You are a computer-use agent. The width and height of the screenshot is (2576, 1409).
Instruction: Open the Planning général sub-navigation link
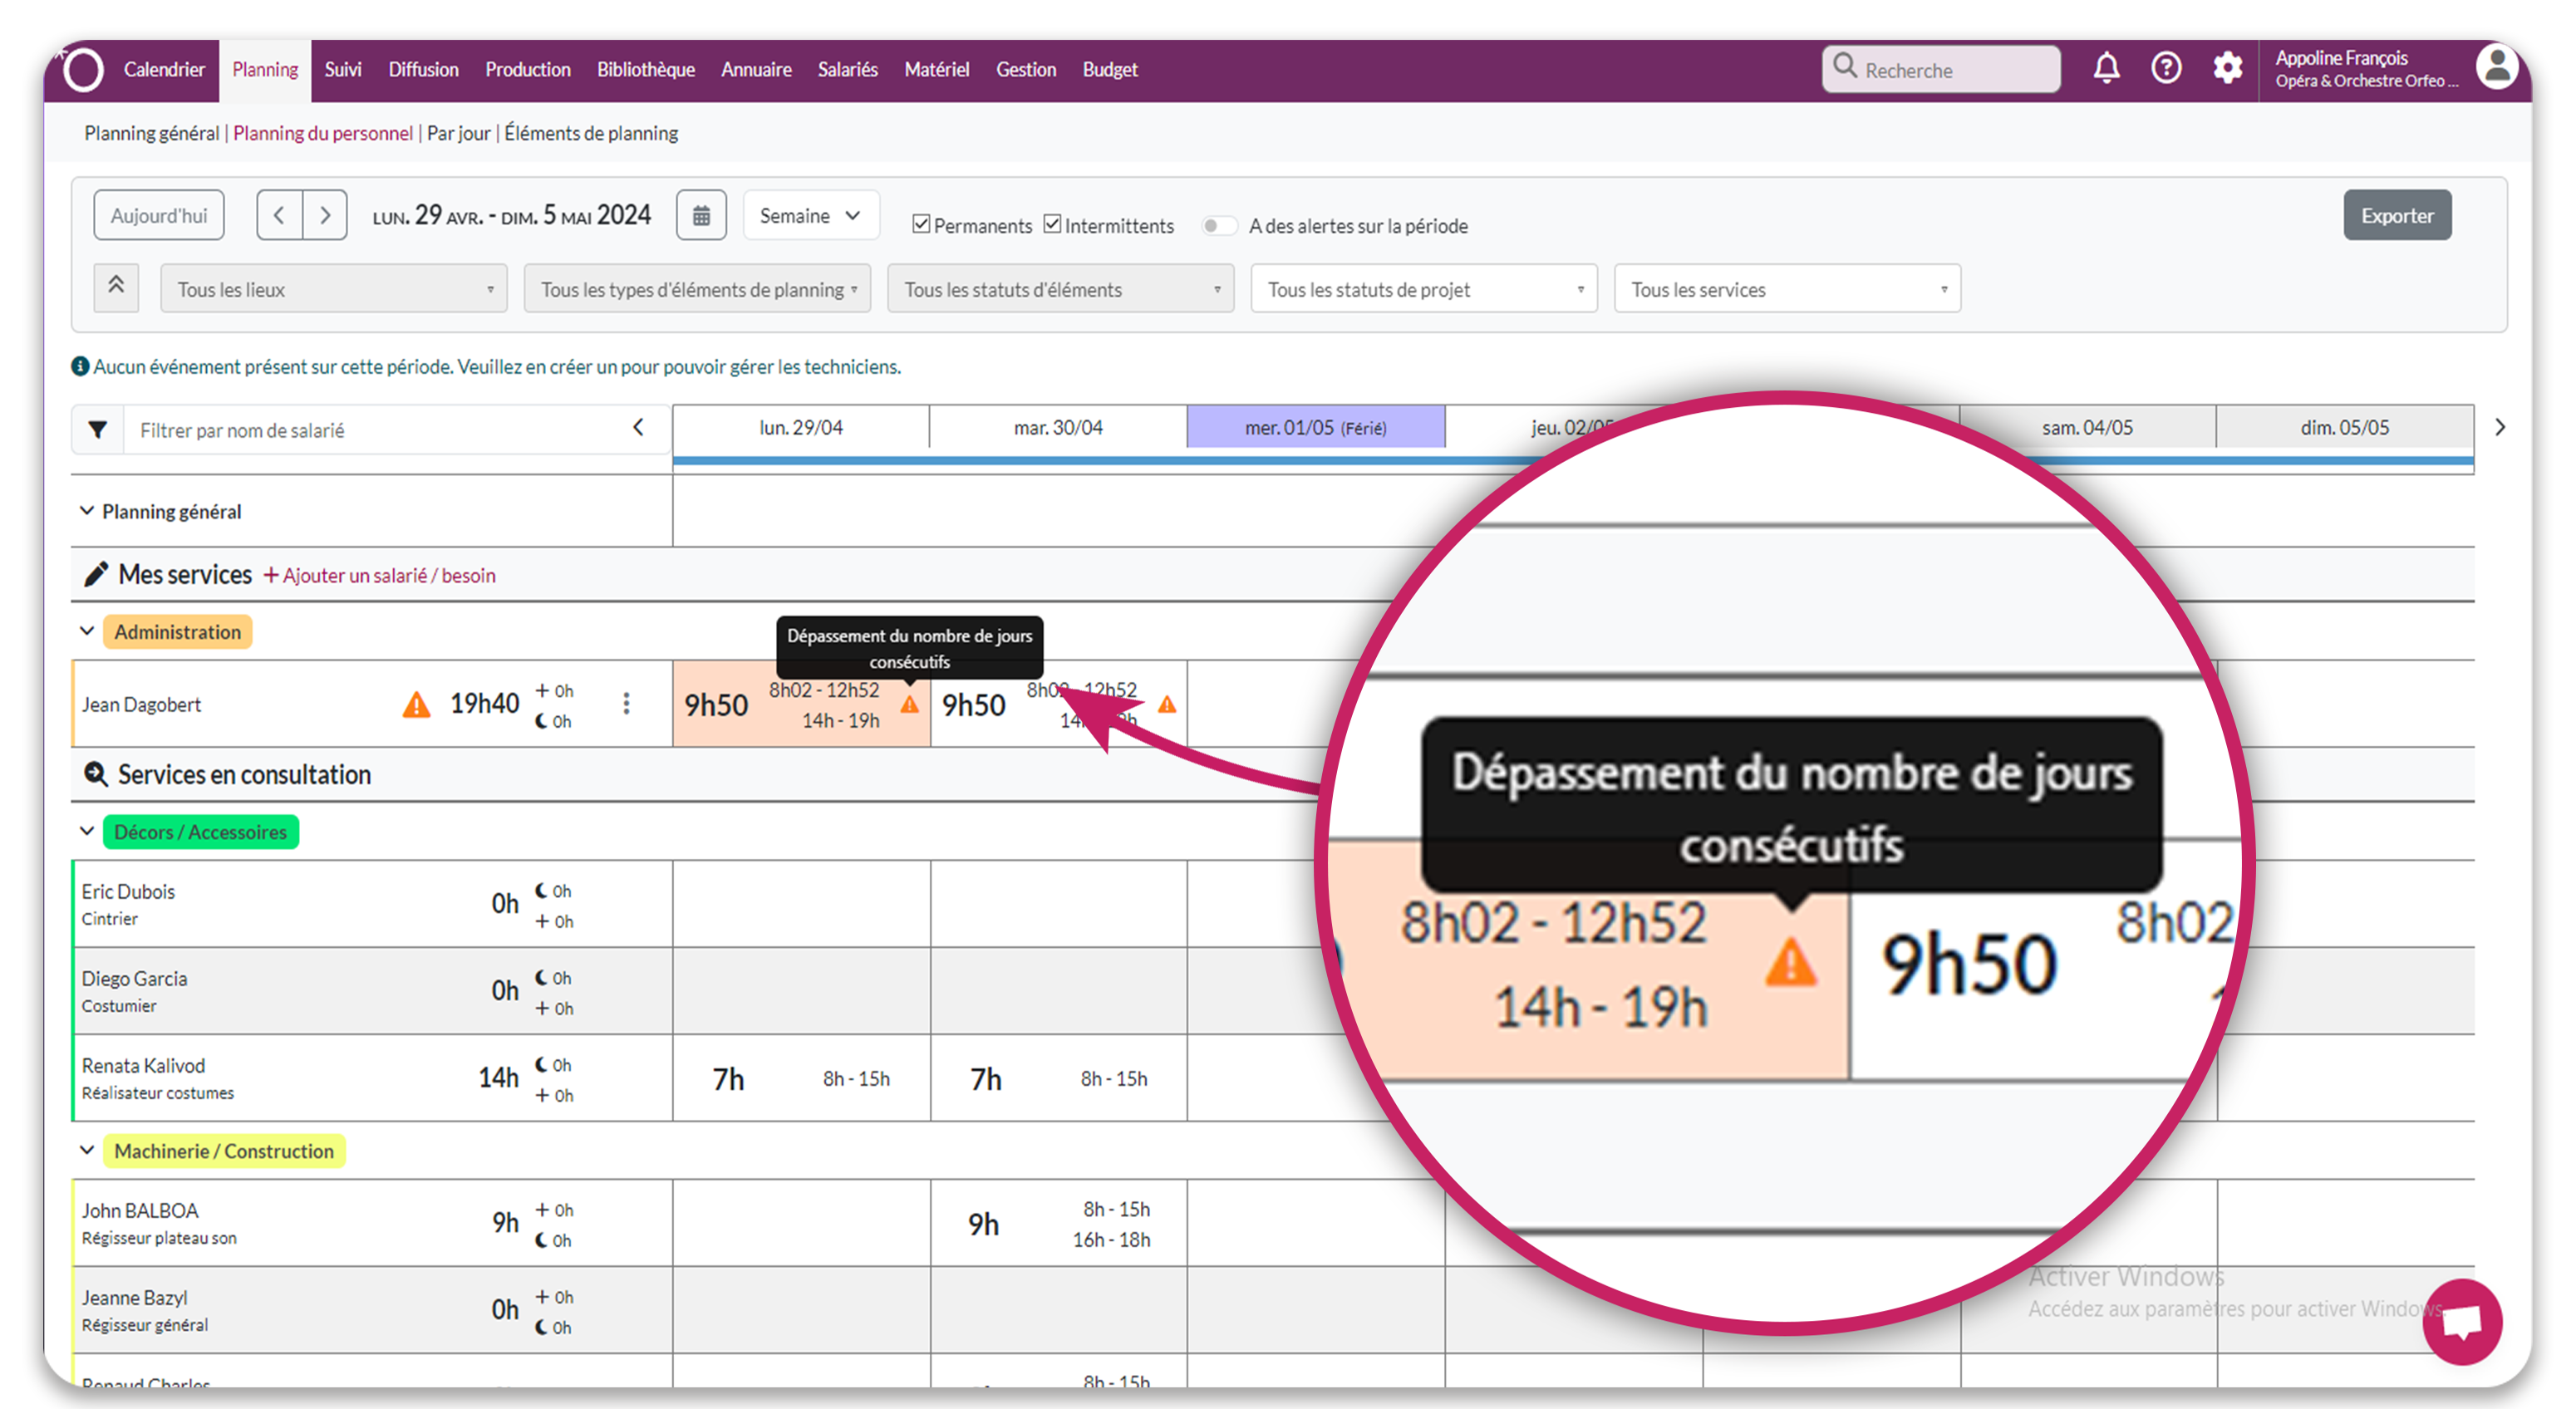coord(151,133)
